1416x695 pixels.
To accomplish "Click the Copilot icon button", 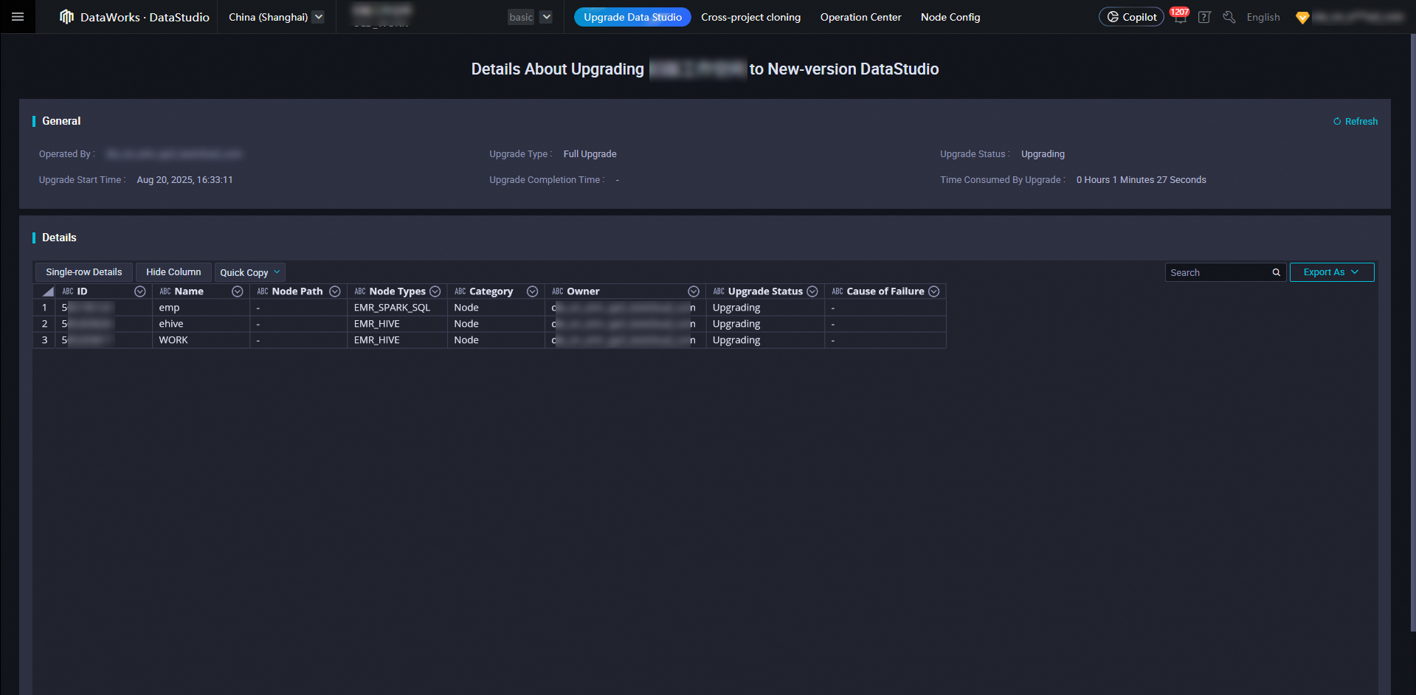I will click(1131, 17).
